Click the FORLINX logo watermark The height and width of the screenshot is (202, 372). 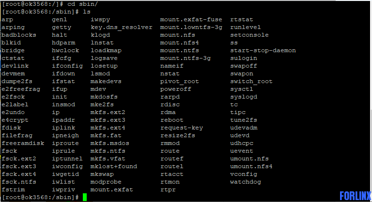[355, 196]
